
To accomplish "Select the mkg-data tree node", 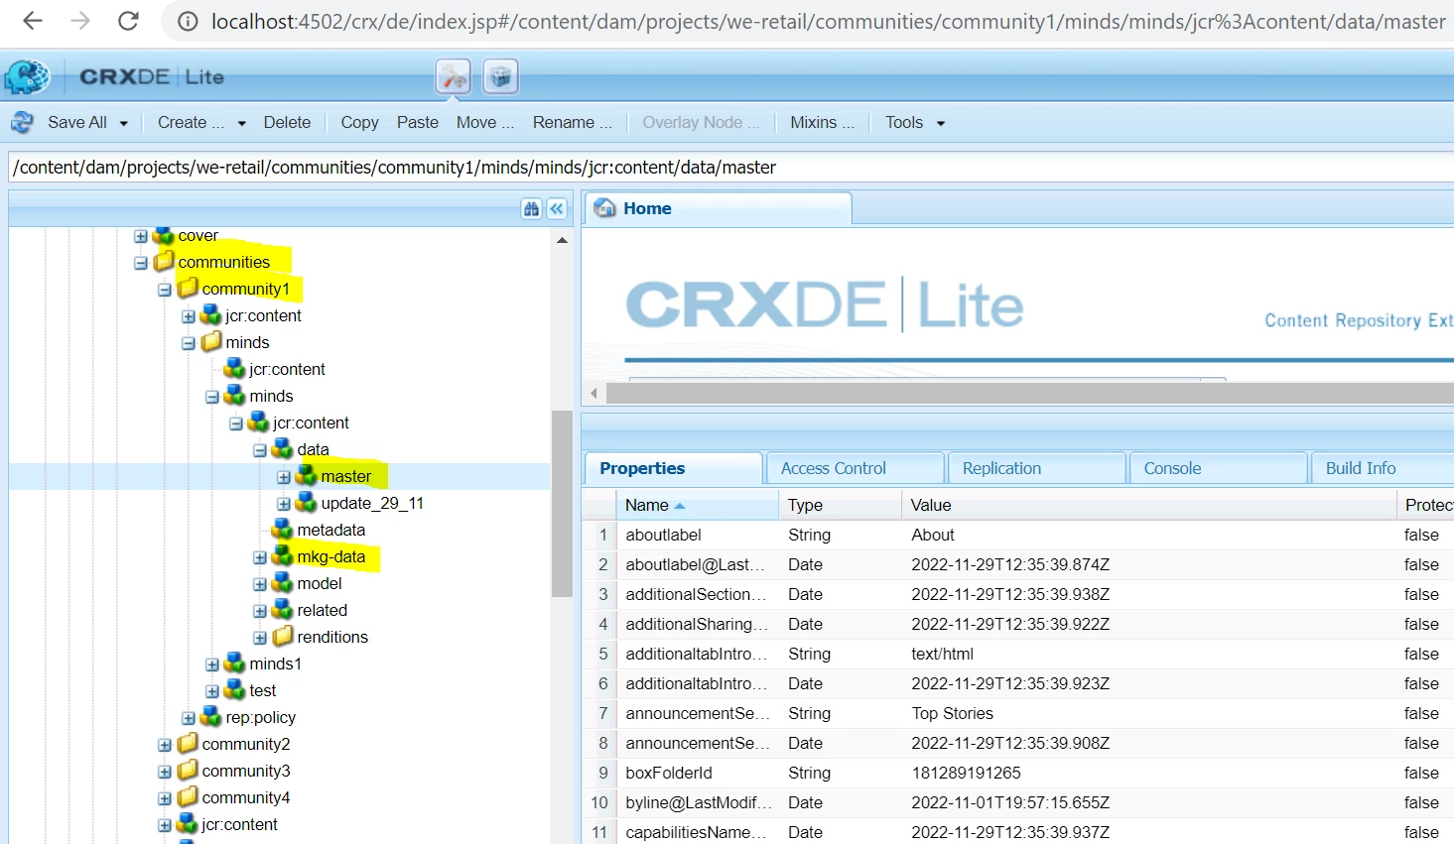I will click(330, 556).
